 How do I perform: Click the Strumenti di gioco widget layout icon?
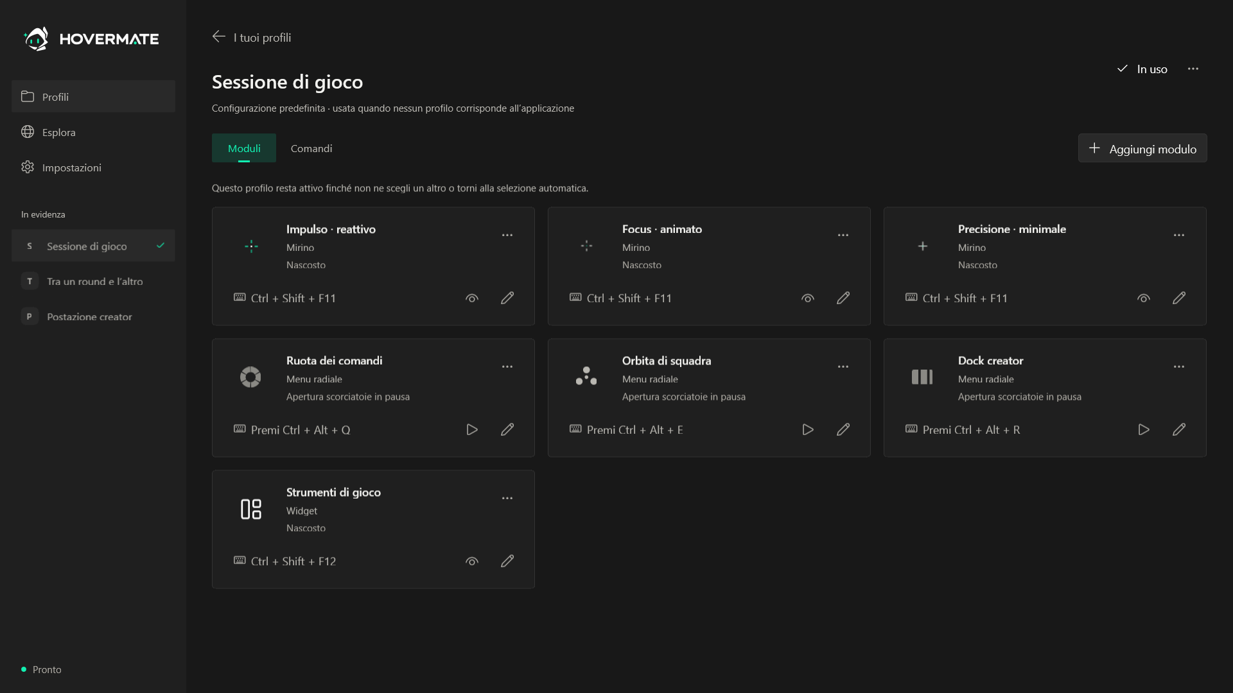251,509
